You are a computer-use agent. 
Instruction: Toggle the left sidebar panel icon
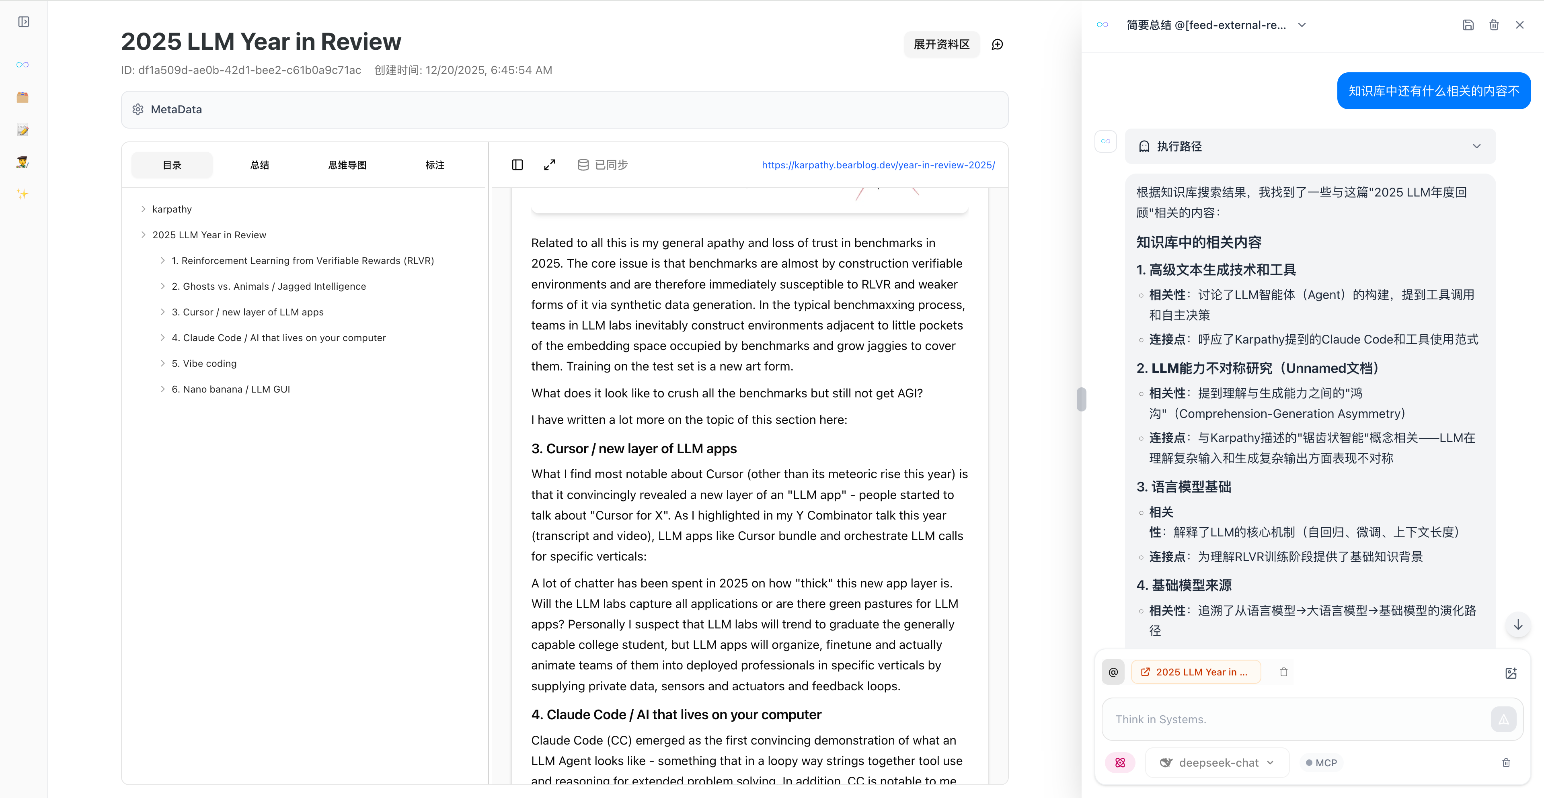click(x=23, y=22)
